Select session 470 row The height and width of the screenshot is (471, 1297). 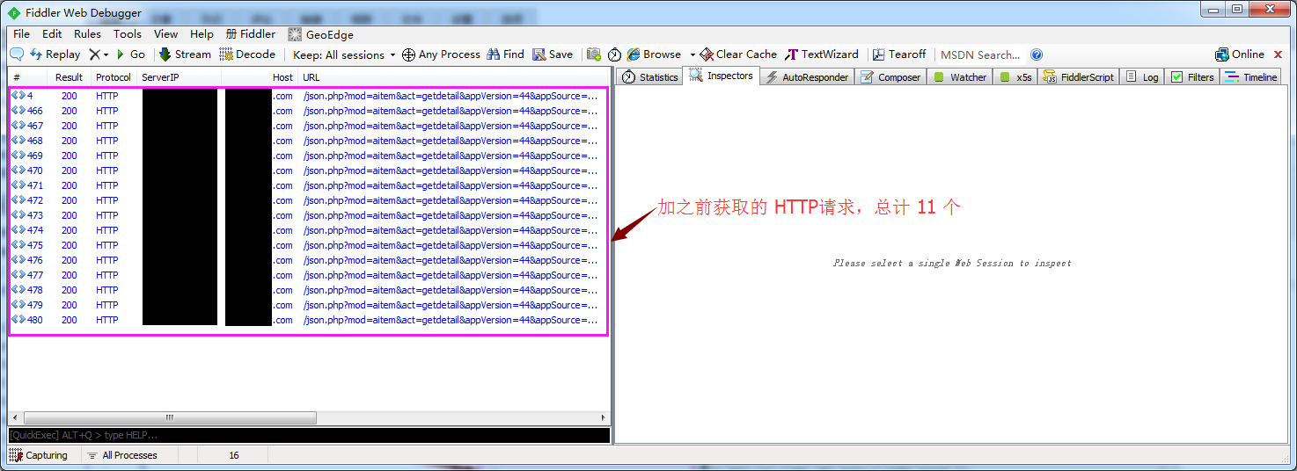click(x=308, y=170)
